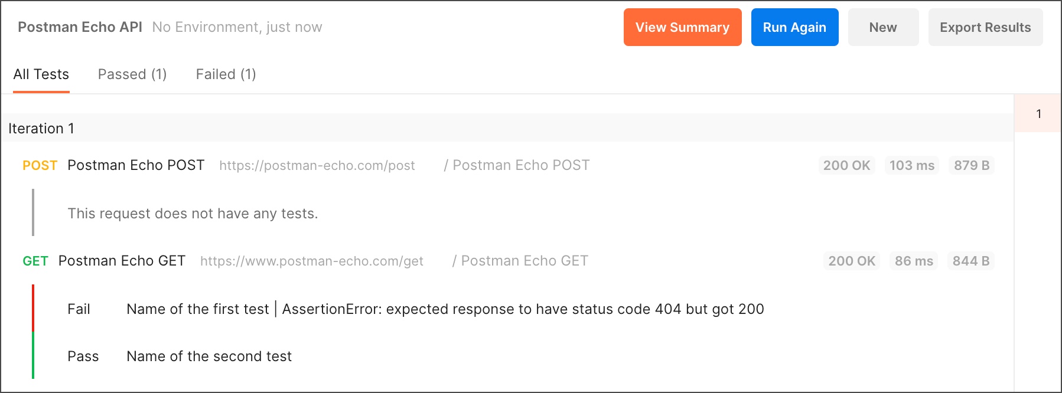1062x393 pixels.
Task: Show the Failed (1) tab
Action: tap(226, 74)
